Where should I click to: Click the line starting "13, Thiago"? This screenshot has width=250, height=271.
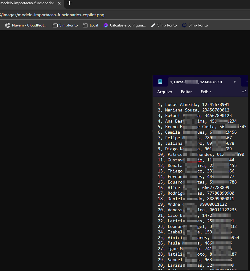[196, 171]
